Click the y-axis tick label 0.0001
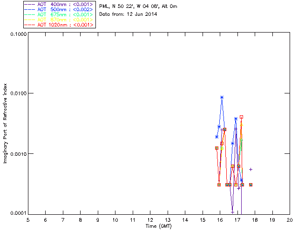This screenshot has height=238, width=298. point(19,213)
